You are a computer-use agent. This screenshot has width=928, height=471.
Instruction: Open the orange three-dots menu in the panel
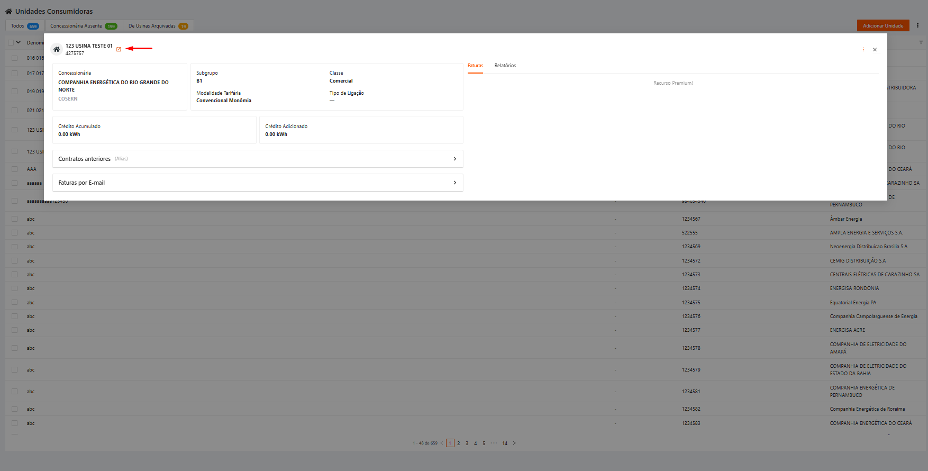click(863, 49)
